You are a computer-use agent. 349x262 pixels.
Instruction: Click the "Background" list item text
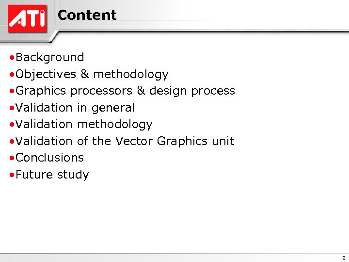tap(49, 57)
